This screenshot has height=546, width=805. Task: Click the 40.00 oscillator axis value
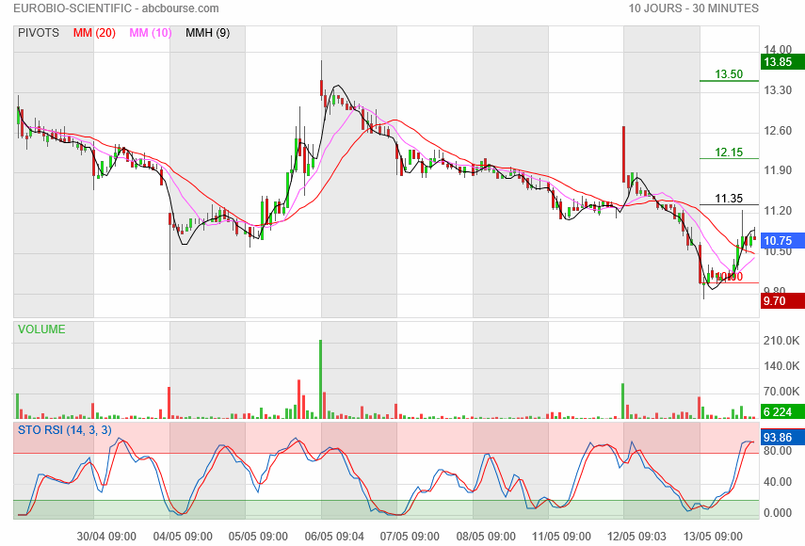(x=778, y=482)
